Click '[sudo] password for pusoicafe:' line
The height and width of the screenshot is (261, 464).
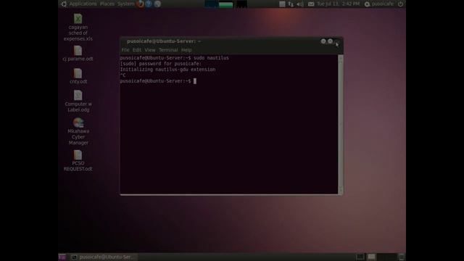161,64
